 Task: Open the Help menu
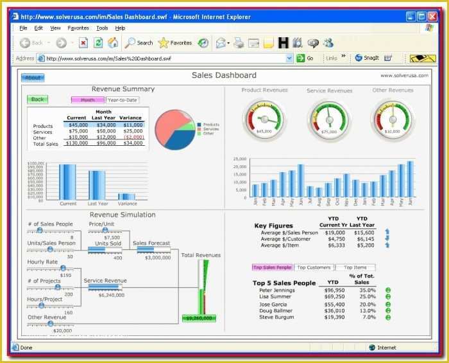[x=120, y=28]
